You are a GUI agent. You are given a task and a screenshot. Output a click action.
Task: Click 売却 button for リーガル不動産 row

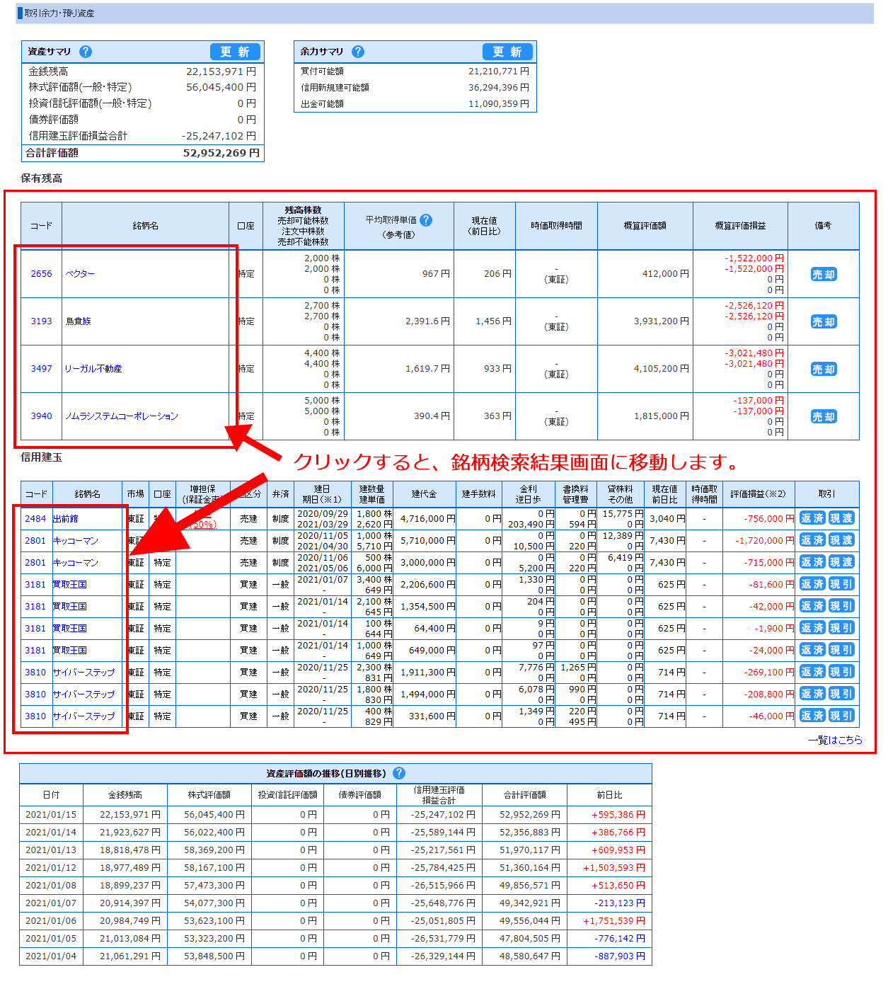click(x=824, y=369)
